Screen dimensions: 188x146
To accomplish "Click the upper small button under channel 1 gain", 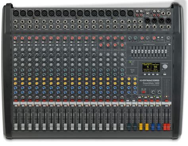I will (15, 42).
